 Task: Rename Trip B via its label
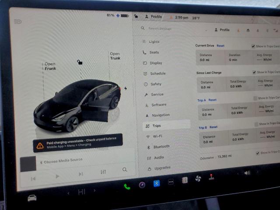203,128
